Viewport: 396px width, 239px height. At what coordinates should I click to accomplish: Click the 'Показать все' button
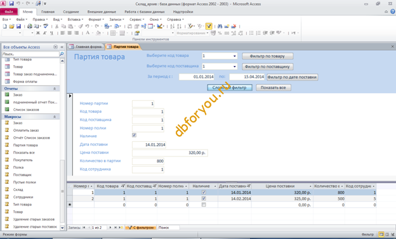(274, 87)
